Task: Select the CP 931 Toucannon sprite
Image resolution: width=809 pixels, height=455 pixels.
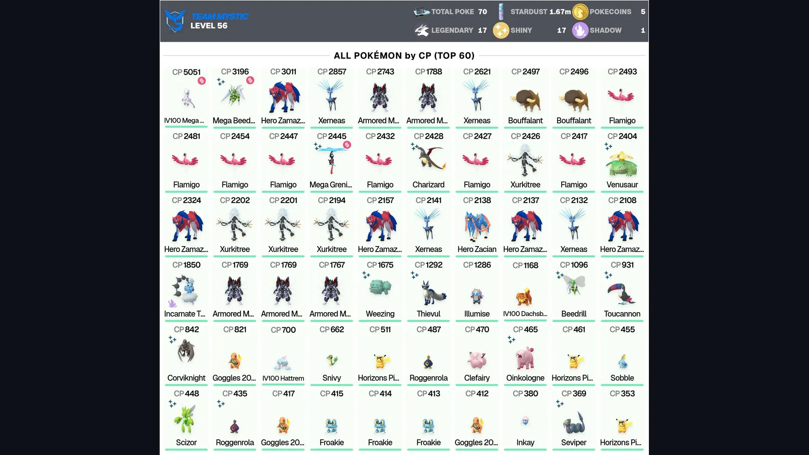Action: click(621, 293)
